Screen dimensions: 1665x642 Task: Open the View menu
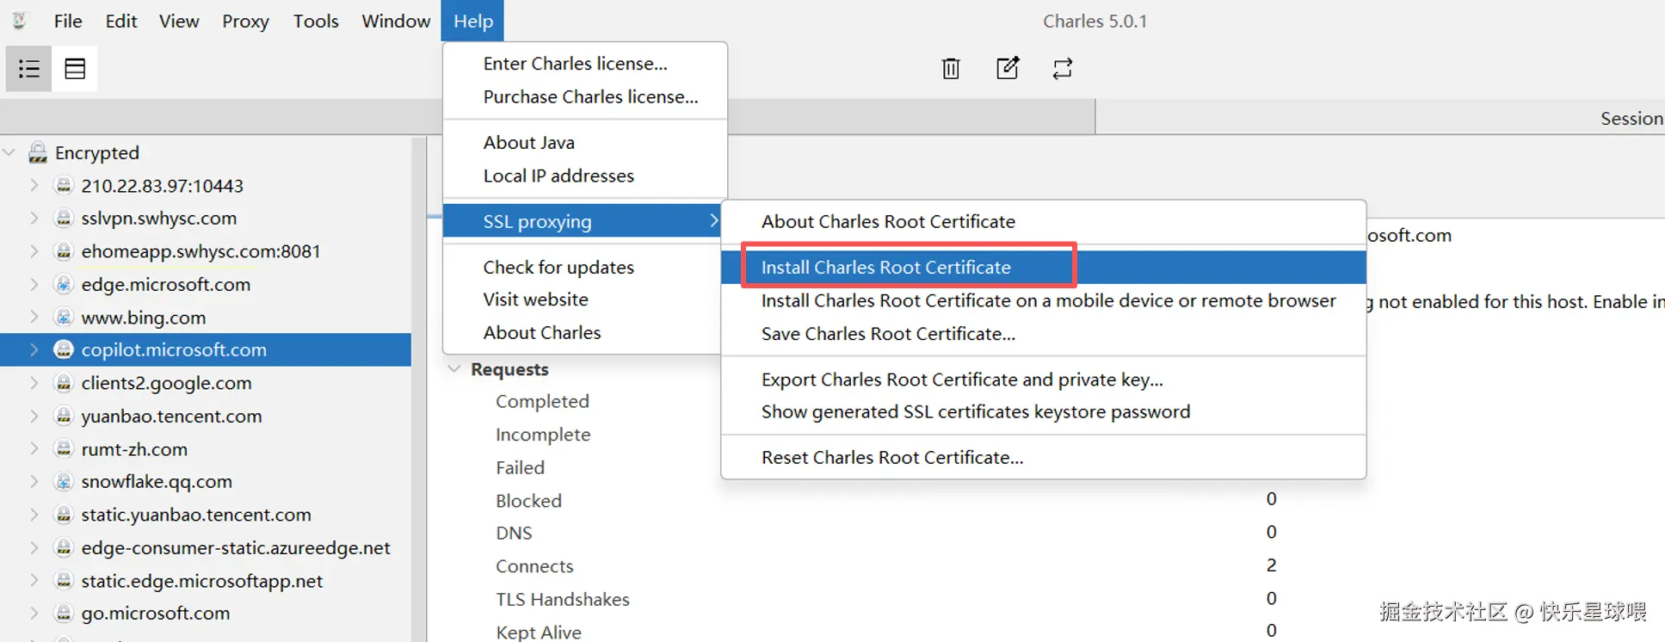(179, 21)
